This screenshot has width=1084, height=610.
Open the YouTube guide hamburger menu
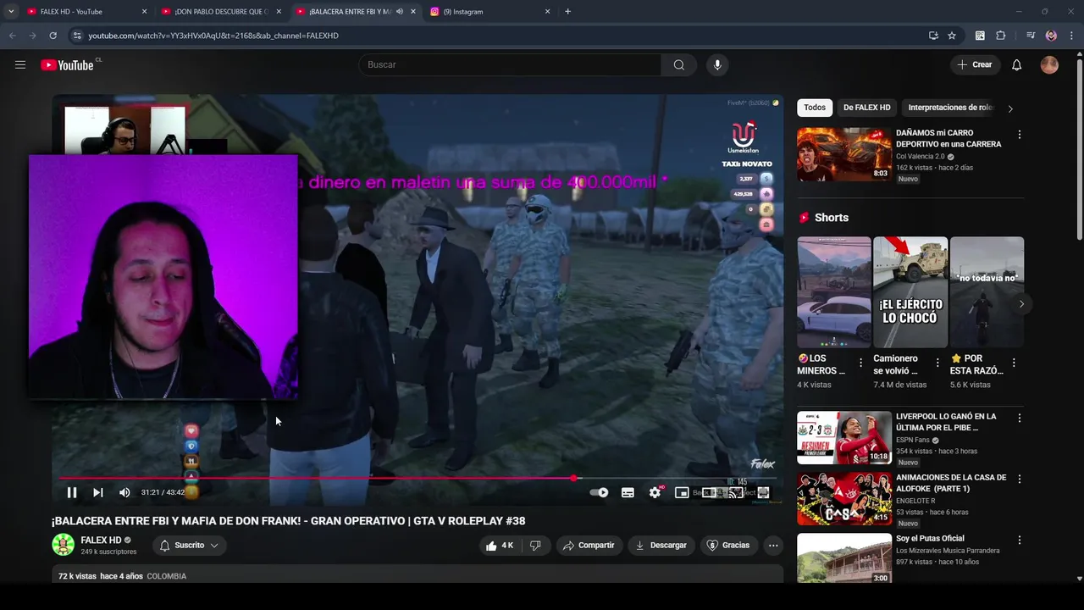[x=20, y=65]
